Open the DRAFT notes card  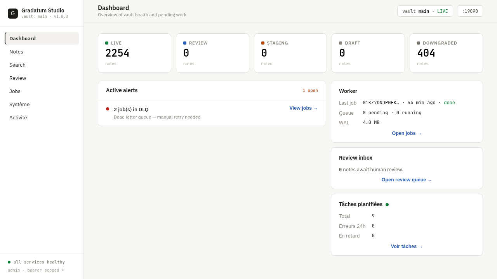pos(368,53)
